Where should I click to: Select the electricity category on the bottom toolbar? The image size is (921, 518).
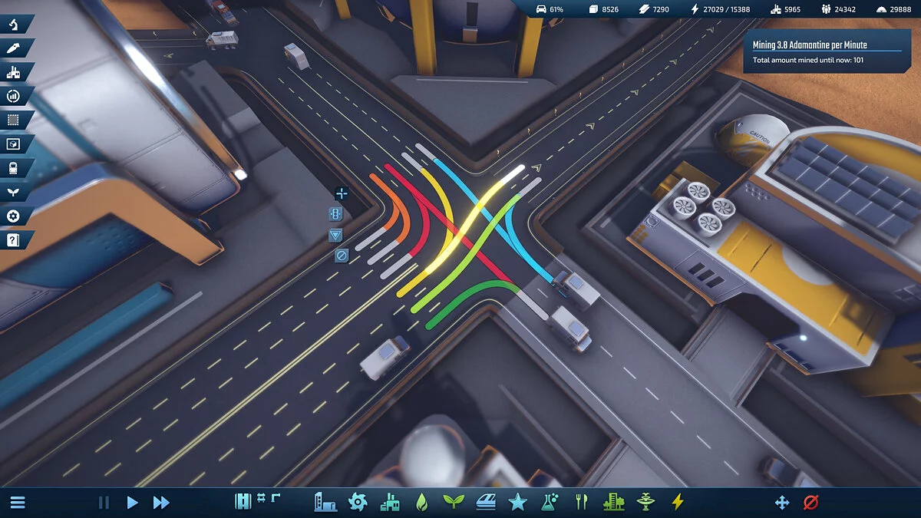click(676, 503)
